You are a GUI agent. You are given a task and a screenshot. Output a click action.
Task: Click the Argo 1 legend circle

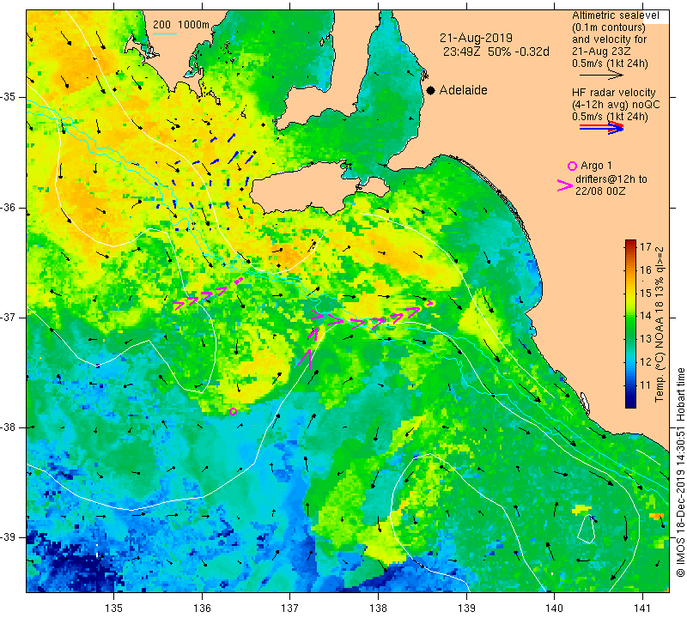(x=572, y=166)
